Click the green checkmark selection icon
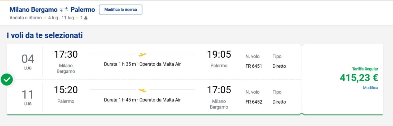 7,80
